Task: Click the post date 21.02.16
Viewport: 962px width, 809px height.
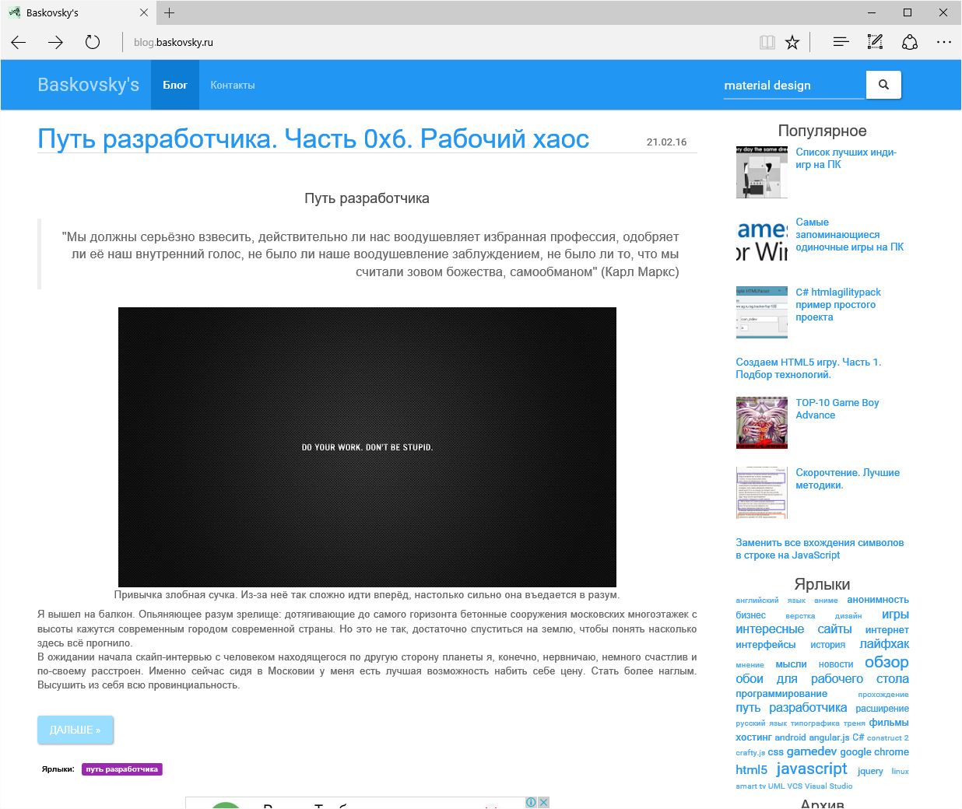Action: 666,142
